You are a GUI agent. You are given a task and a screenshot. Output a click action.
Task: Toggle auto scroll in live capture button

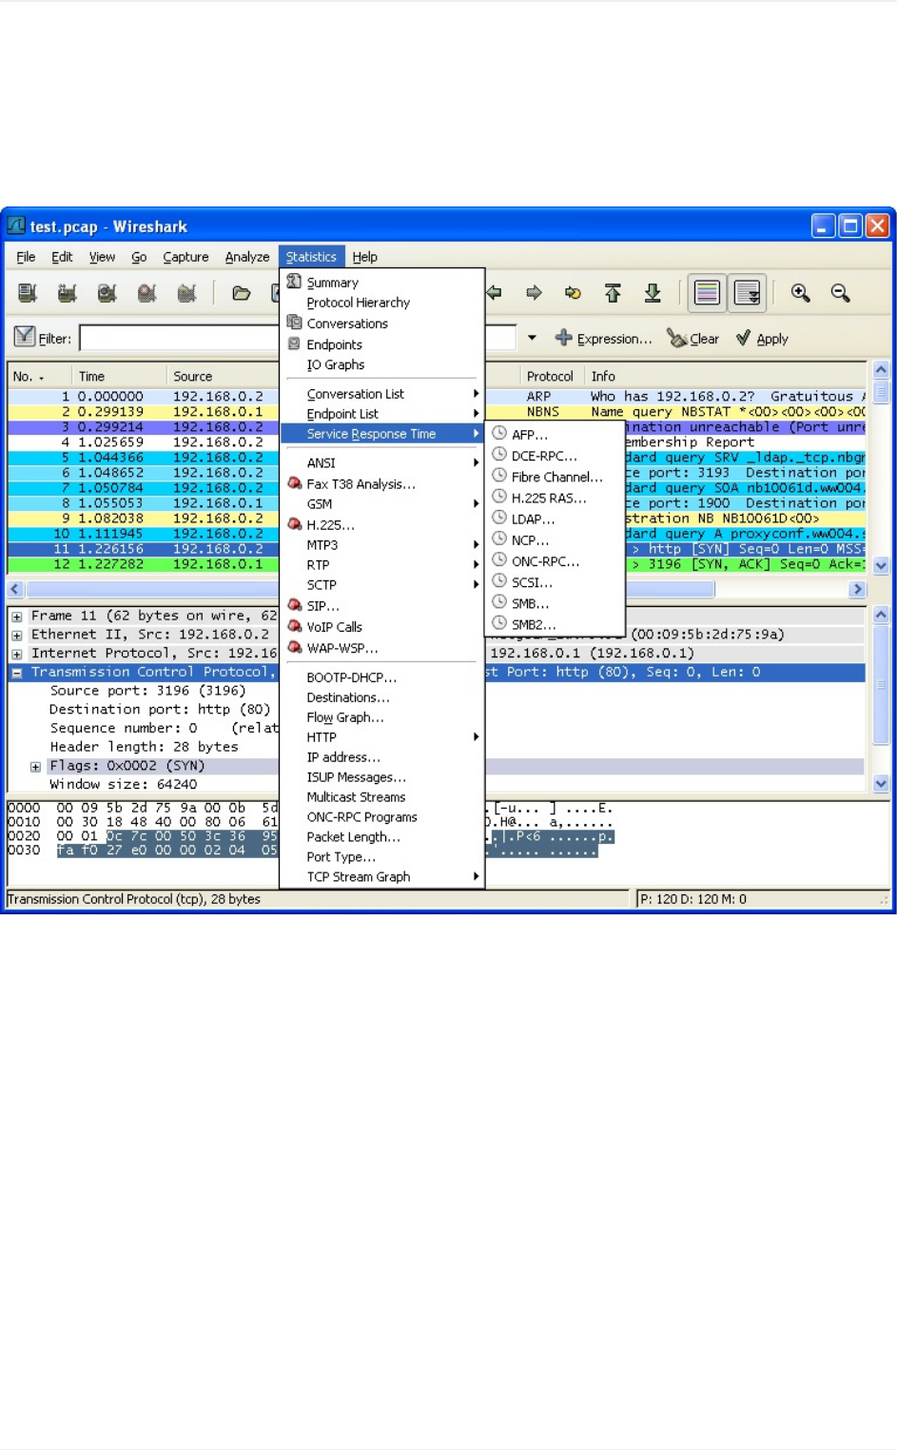click(747, 293)
